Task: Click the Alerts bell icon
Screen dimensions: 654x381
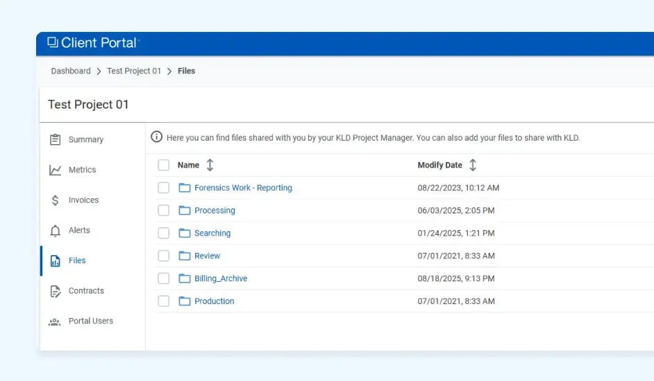Action: [x=56, y=231]
